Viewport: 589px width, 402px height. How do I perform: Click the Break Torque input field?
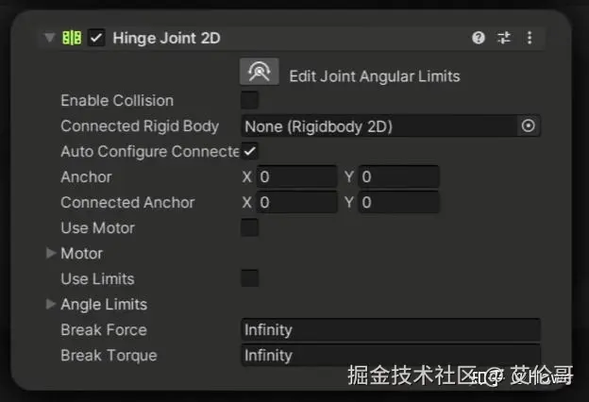(391, 355)
